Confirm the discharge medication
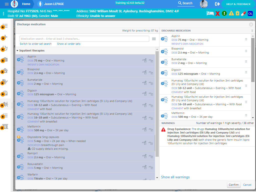Viewport: 256px width, 192px height. pos(234,185)
